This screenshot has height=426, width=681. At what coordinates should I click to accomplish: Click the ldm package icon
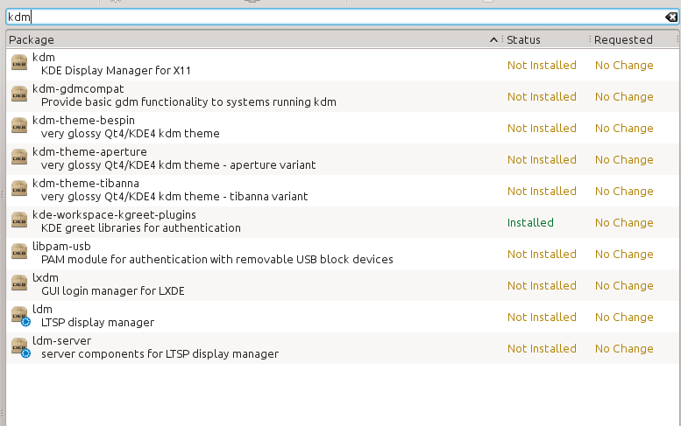18,316
